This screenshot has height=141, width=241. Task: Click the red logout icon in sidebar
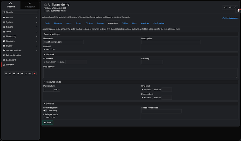click(35, 74)
